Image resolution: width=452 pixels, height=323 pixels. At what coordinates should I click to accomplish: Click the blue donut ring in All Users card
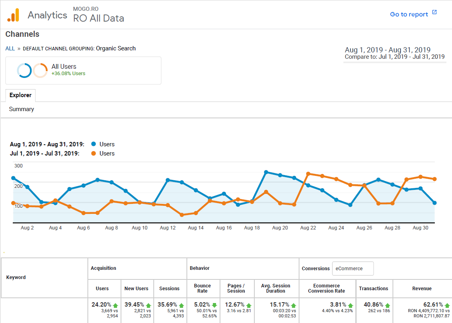(x=24, y=70)
